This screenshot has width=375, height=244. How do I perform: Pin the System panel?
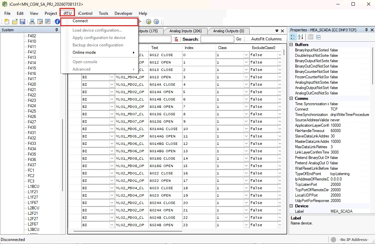point(56,30)
